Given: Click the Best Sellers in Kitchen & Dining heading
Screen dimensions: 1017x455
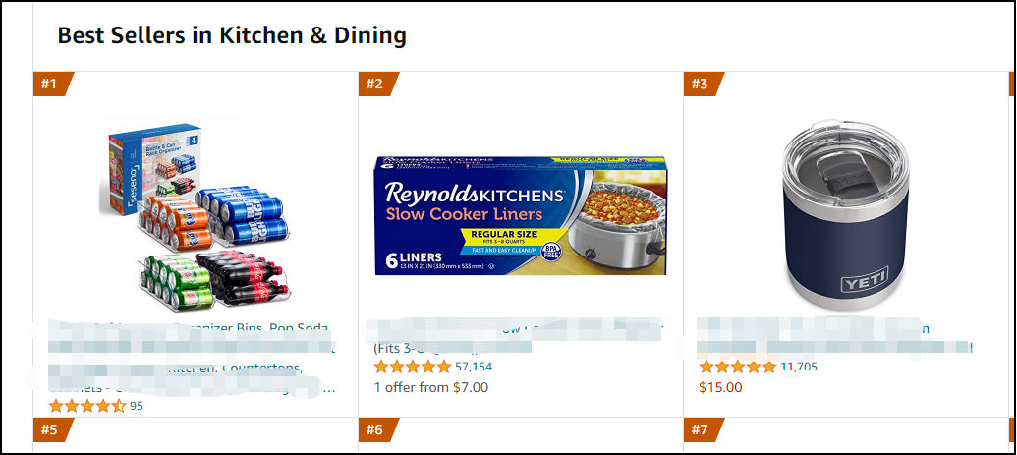Looking at the screenshot, I should (232, 36).
